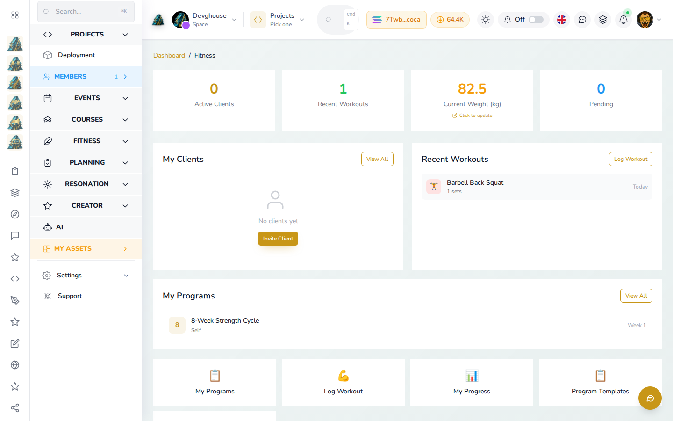Open the clipboard icon in left rail
This screenshot has height=421, width=673.
pos(15,171)
